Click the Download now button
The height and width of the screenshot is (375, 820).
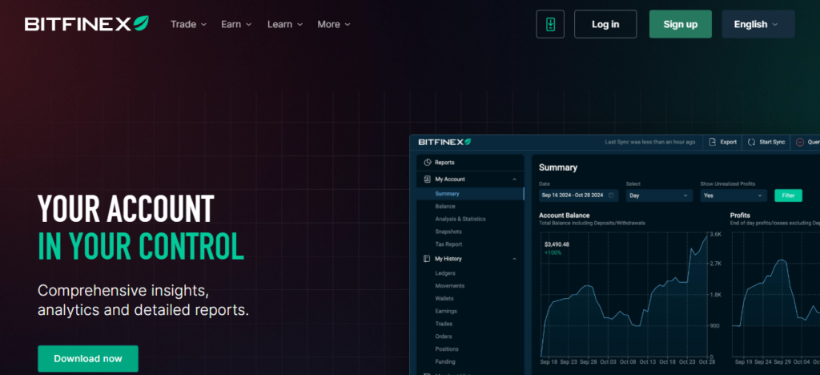(x=88, y=359)
